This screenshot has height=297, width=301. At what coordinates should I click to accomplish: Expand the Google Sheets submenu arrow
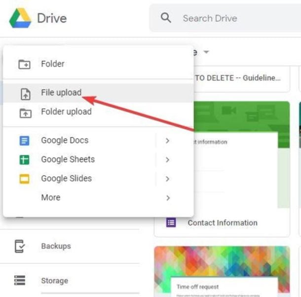point(167,160)
